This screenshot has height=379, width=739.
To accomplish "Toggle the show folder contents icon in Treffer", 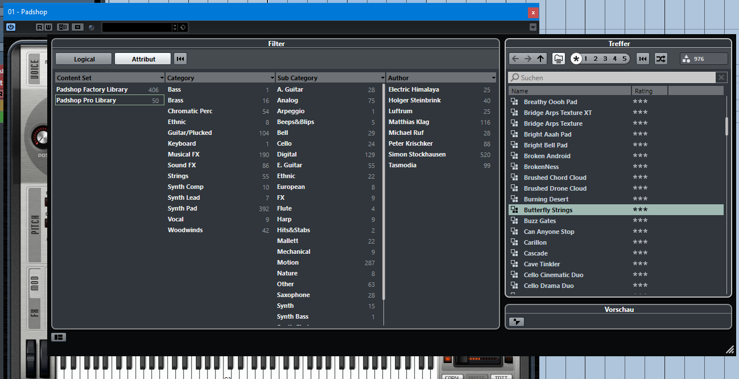I will 559,59.
